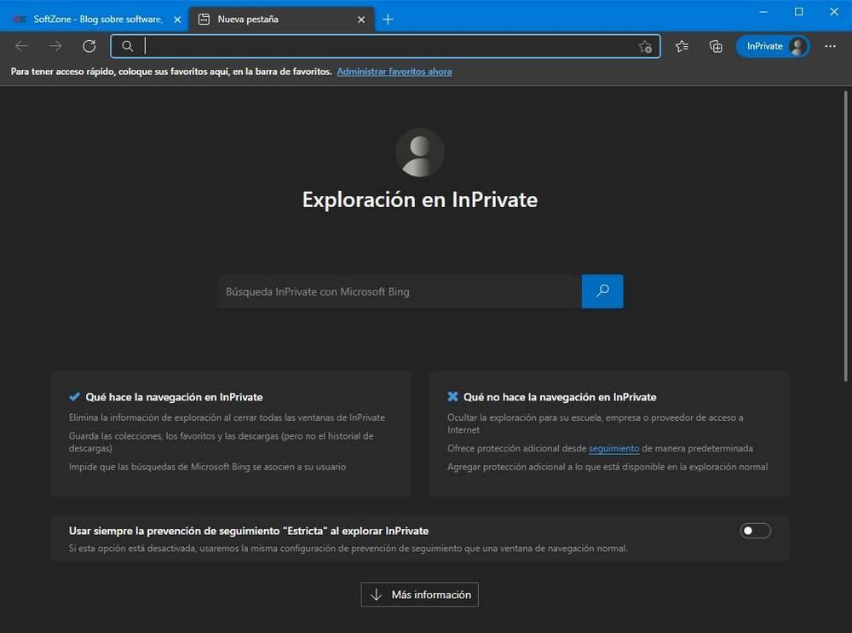Click the checkmark beside Qué hace la navegación
Screen dimensions: 852x633
(74, 397)
